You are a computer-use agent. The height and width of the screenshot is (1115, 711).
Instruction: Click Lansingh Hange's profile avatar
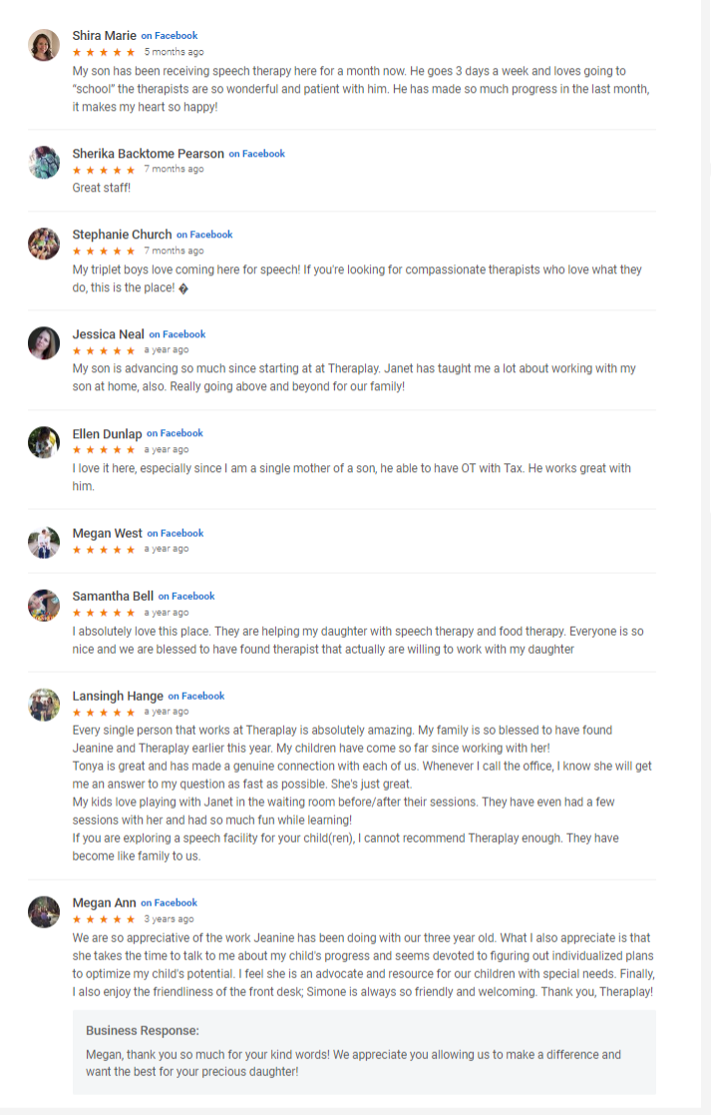click(x=44, y=705)
